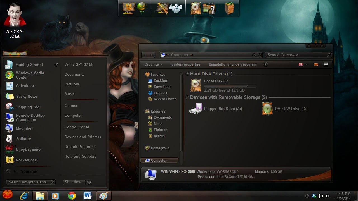Refresh the Computer address bar
This screenshot has width=358, height=201.
pyautogui.click(x=260, y=55)
